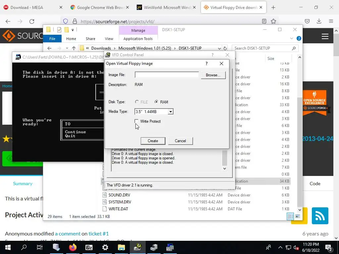
Task: Select the SYSTEM.DRV file
Action: click(120, 202)
